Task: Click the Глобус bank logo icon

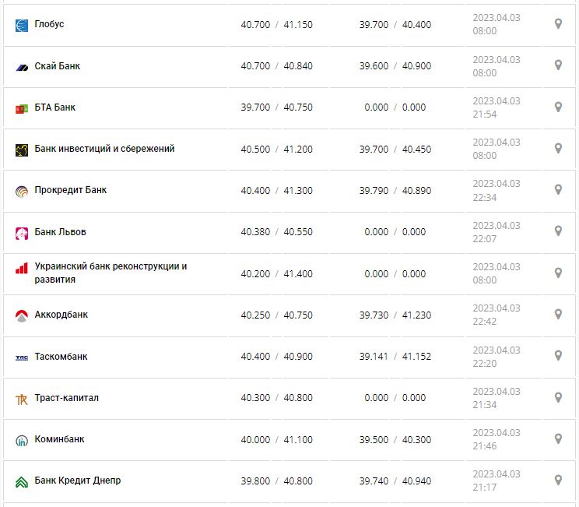Action: 22,25
